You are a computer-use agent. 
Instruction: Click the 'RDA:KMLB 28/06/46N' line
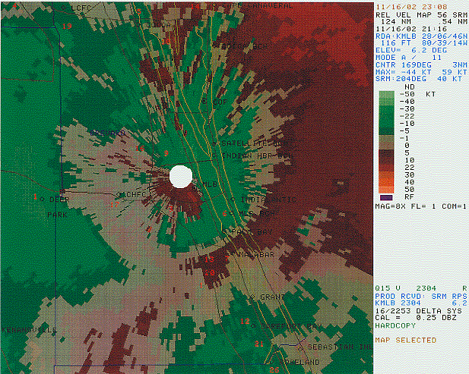pos(421,36)
